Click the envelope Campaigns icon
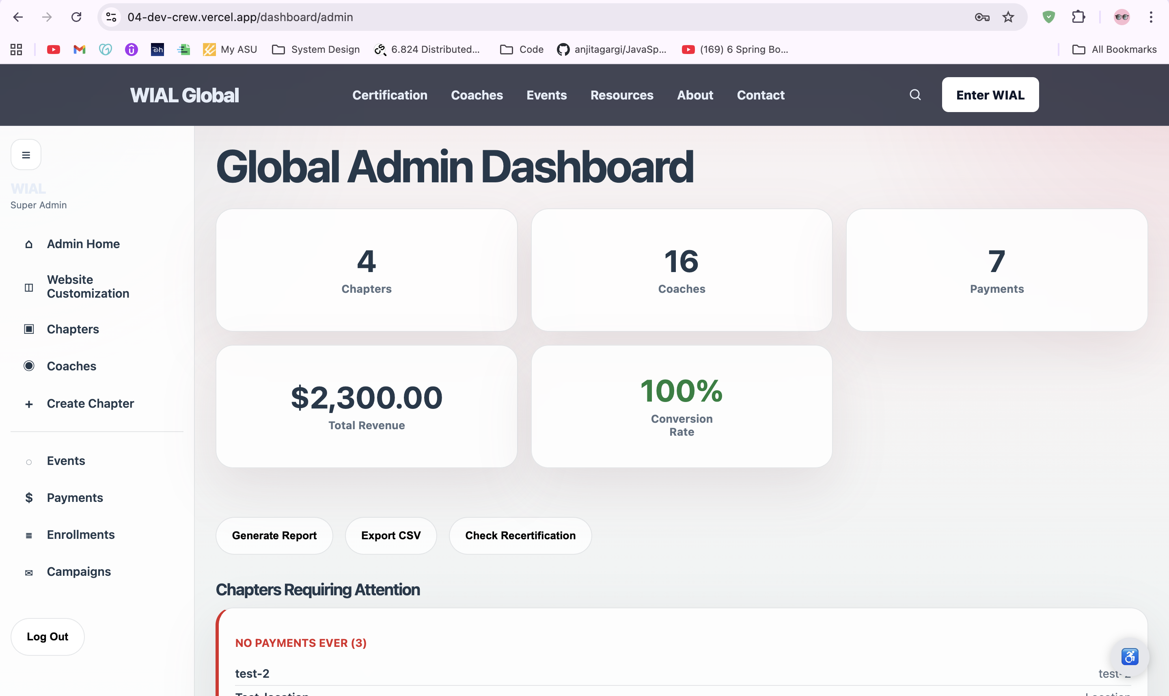This screenshot has height=696, width=1169. click(x=29, y=573)
